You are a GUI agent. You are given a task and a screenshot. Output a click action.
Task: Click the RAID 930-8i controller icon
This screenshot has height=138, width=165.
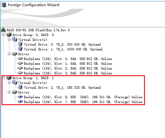click(x=3, y=30)
